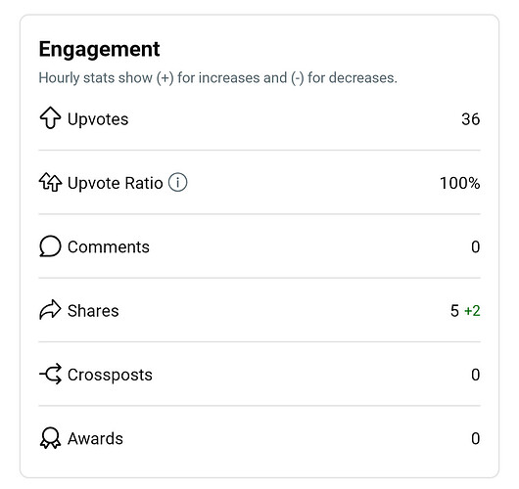Click the Engagement heading
The height and width of the screenshot is (489, 519).
tap(99, 50)
